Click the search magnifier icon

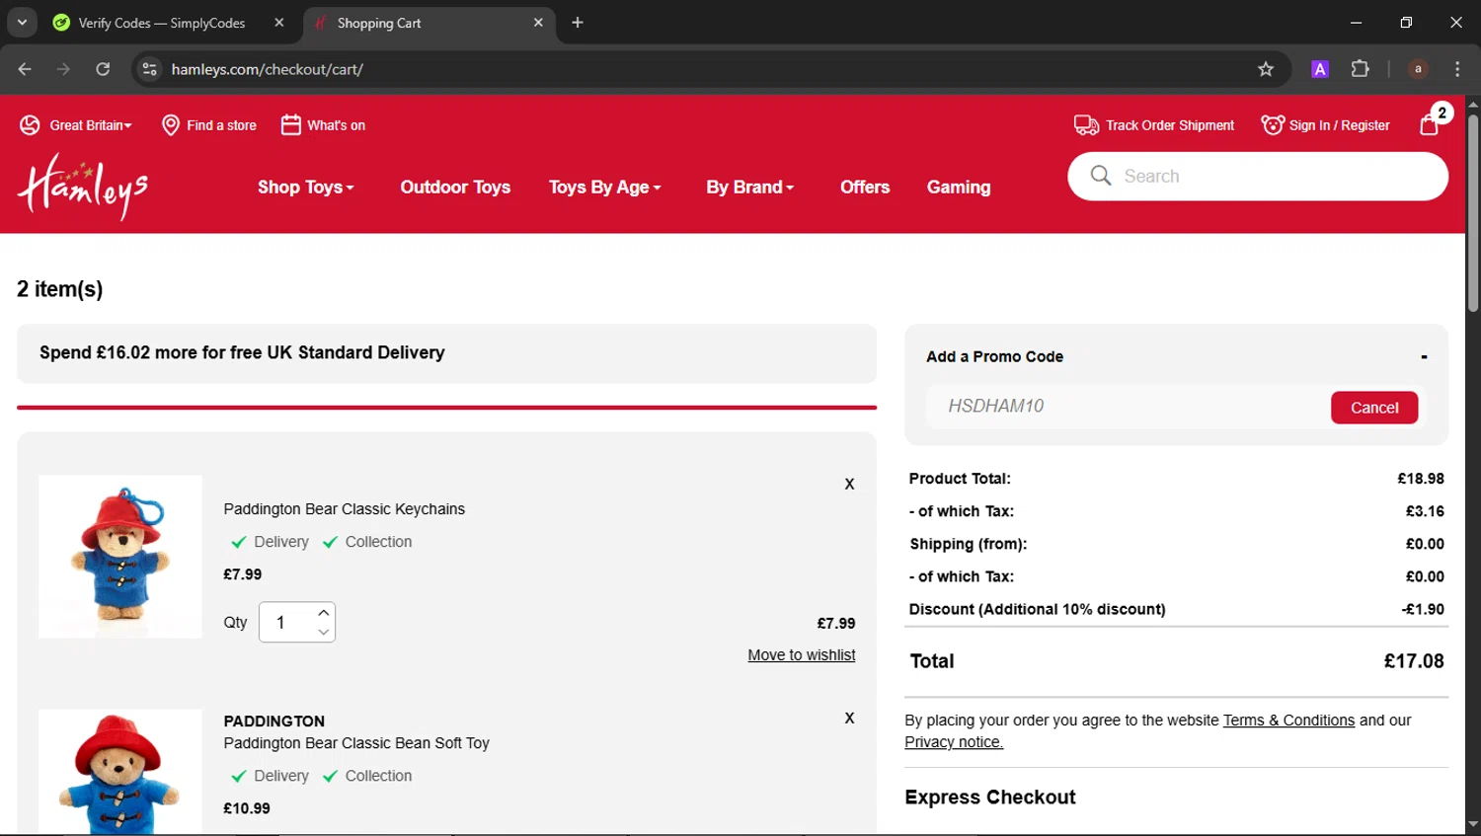pyautogui.click(x=1101, y=176)
